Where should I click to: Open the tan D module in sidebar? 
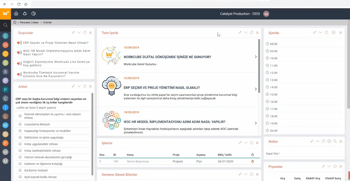pos(5,134)
